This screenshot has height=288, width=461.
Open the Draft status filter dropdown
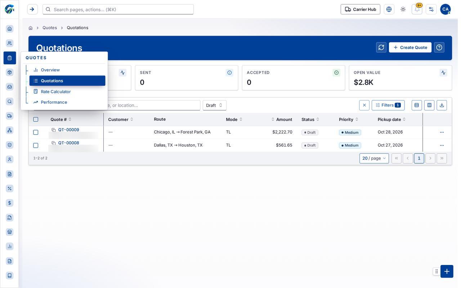tap(215, 105)
